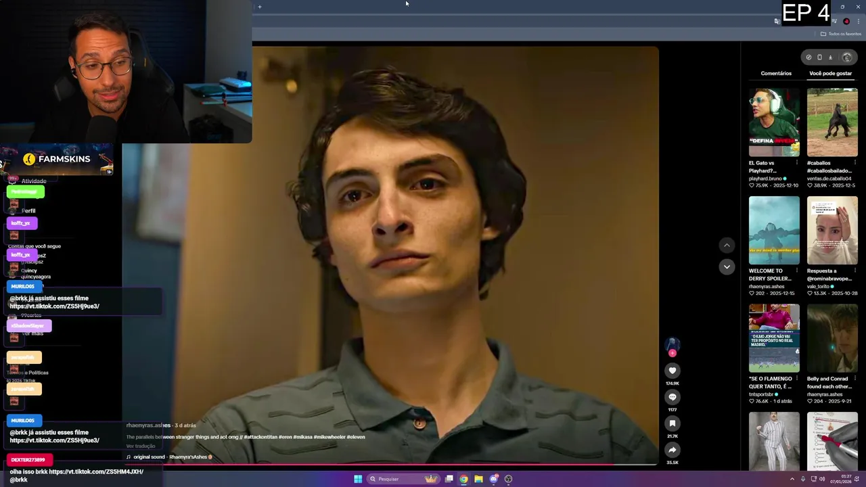866x487 pixels.
Task: Open File Explorer from the taskbar
Action: coord(478,479)
